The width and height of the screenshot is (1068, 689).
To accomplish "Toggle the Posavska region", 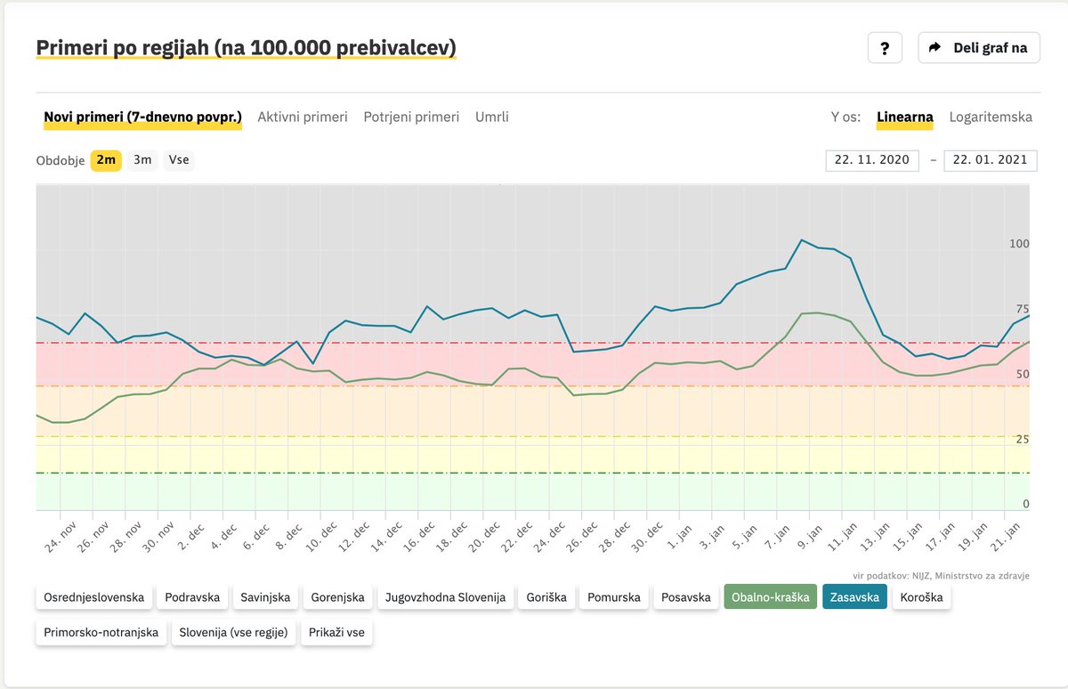I will click(686, 597).
